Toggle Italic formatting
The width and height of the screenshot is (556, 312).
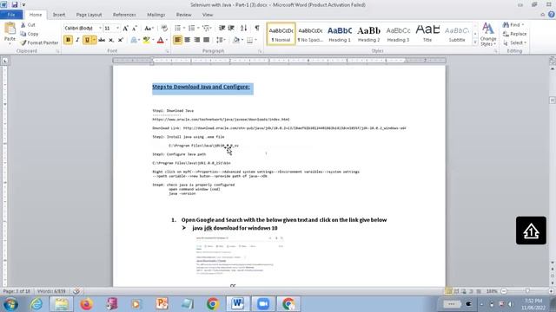pos(77,40)
